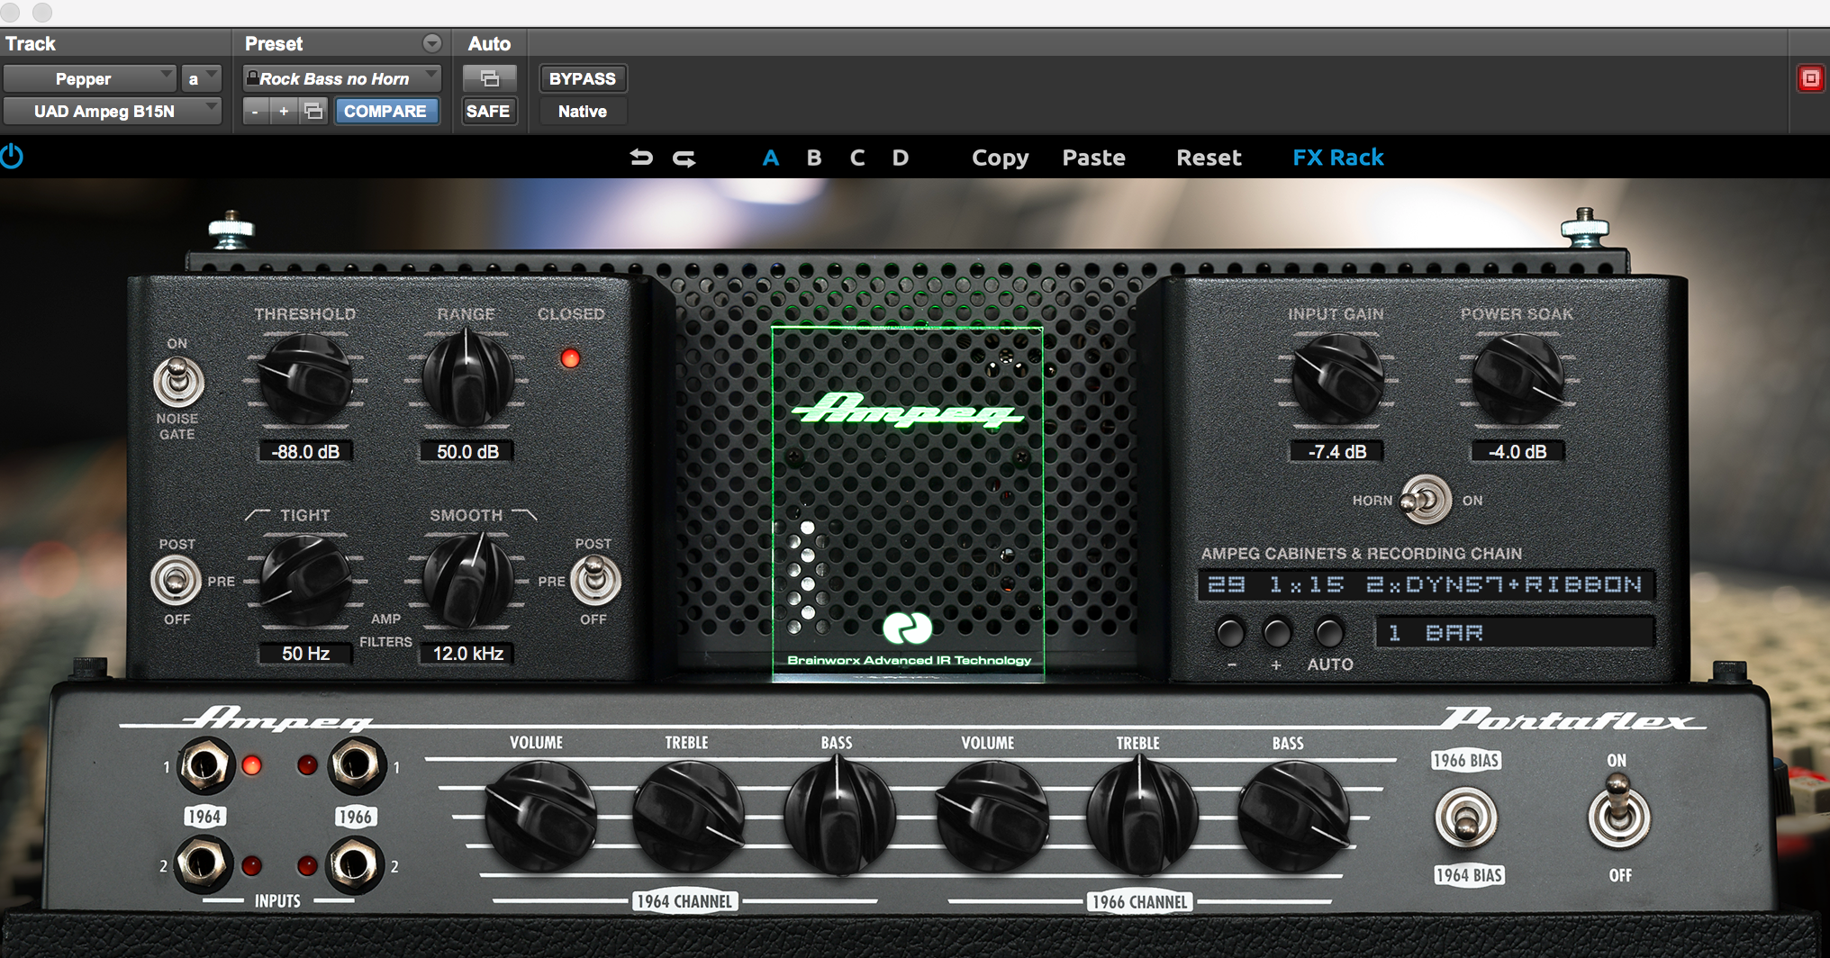Click the noise gate THRESHOLD knob
Viewport: 1830px width, 958px height.
point(305,380)
